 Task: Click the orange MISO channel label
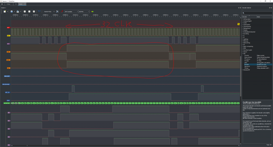point(8,60)
